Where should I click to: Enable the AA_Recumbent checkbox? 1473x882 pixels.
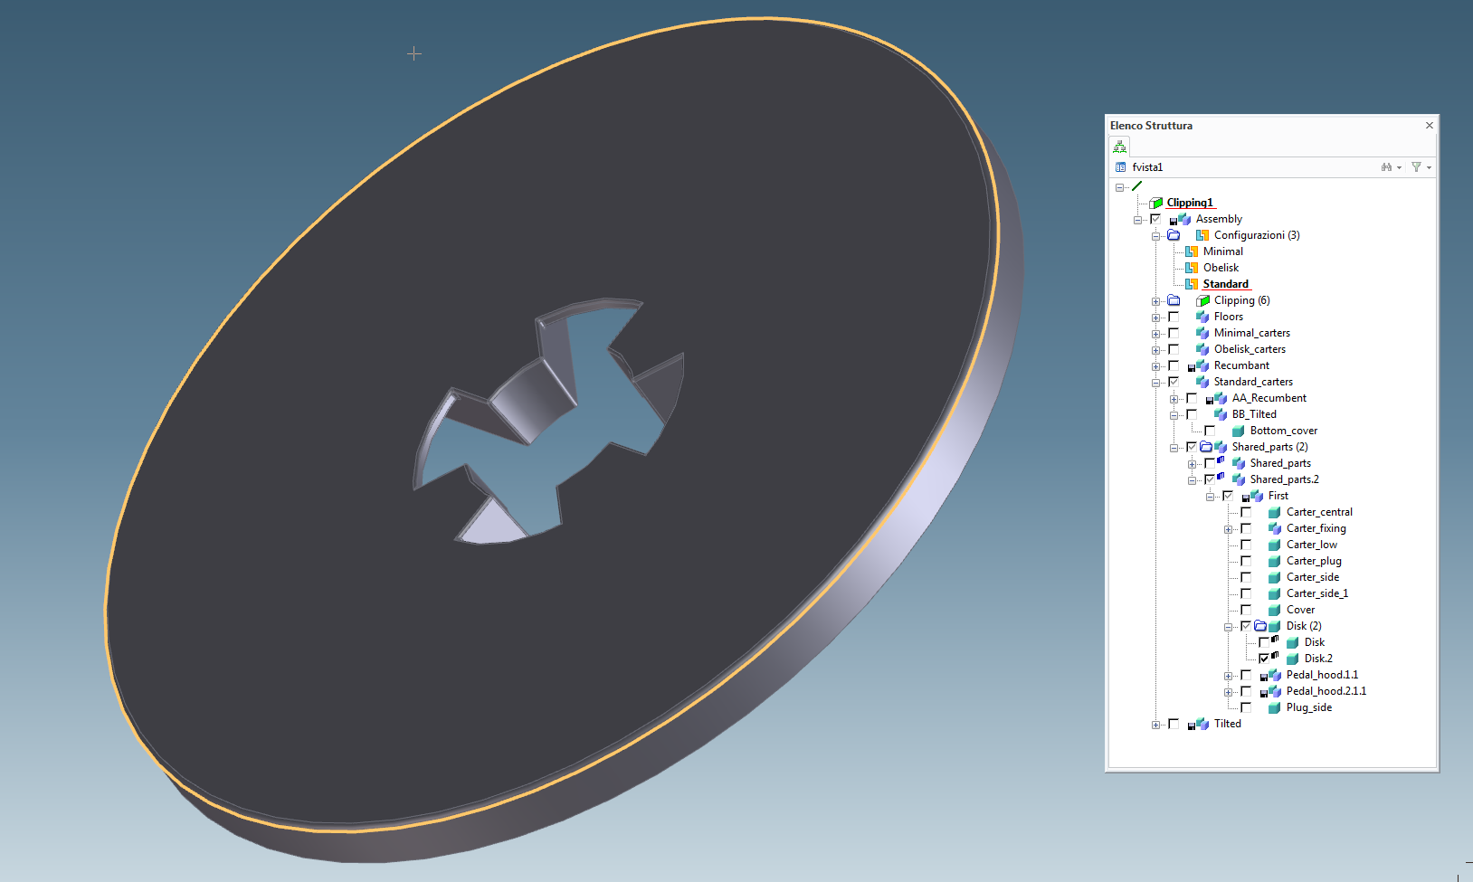click(x=1192, y=398)
